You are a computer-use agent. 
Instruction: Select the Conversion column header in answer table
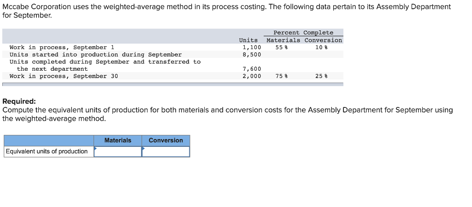pos(165,140)
